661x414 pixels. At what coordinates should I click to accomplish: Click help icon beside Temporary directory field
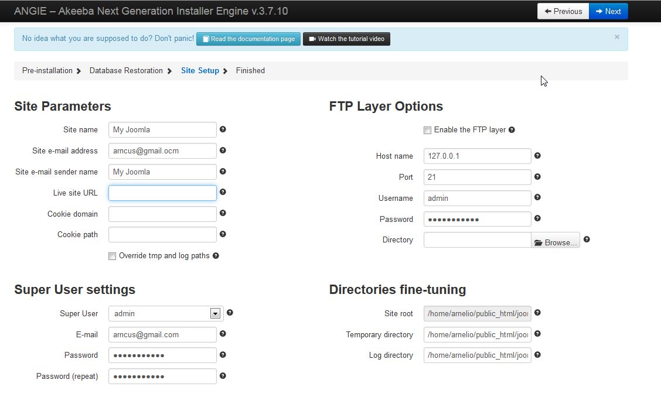[x=537, y=334]
